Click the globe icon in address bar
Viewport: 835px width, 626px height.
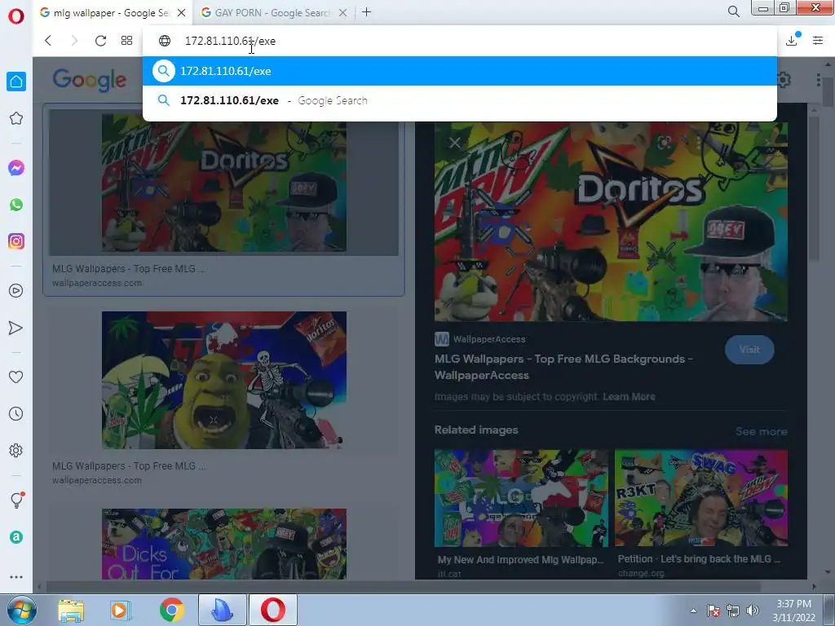click(x=165, y=41)
